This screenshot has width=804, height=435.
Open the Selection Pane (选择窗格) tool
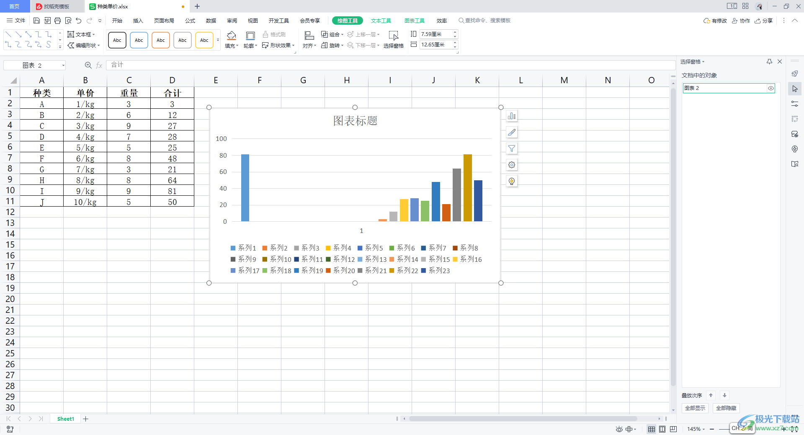click(393, 40)
